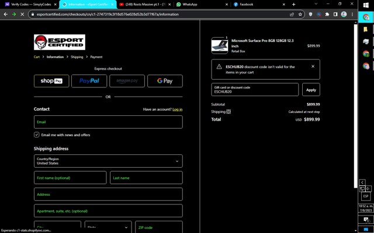Open the Chrome three-dot menu
Viewport: 374px width, 233px height.
pos(352,14)
